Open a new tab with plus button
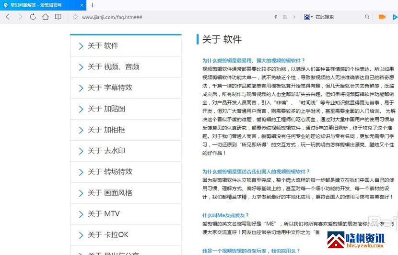398x255 pixels. (93, 5)
